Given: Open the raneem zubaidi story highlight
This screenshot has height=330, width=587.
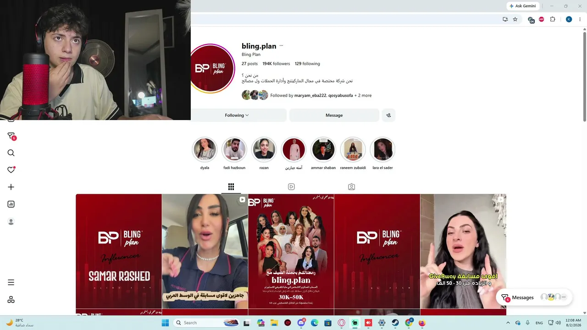Looking at the screenshot, I should (x=353, y=150).
